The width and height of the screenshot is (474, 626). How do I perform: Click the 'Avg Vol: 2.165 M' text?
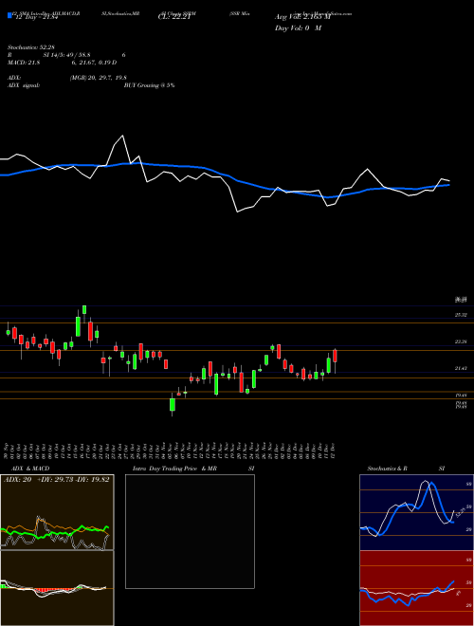pos(302,17)
